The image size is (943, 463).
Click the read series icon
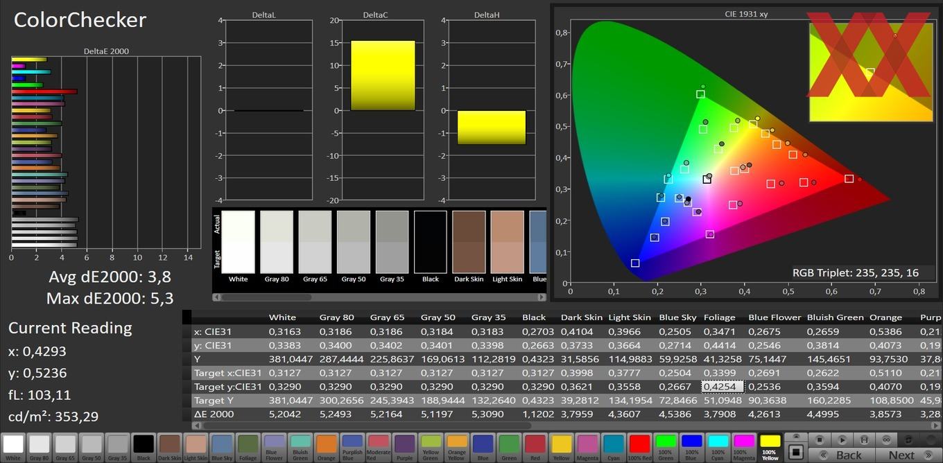coord(864,439)
